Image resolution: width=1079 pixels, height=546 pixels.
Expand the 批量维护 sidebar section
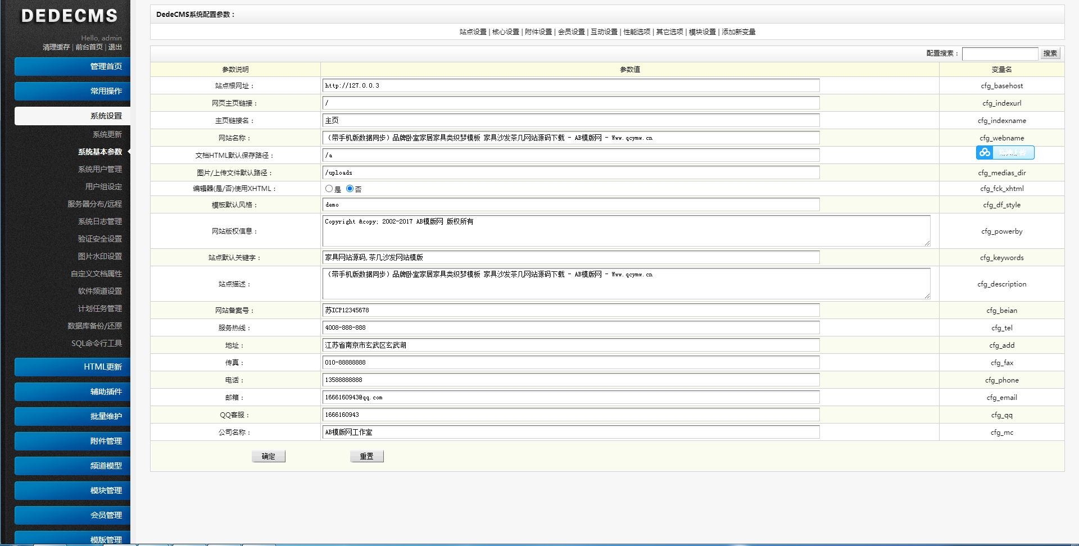pos(72,416)
